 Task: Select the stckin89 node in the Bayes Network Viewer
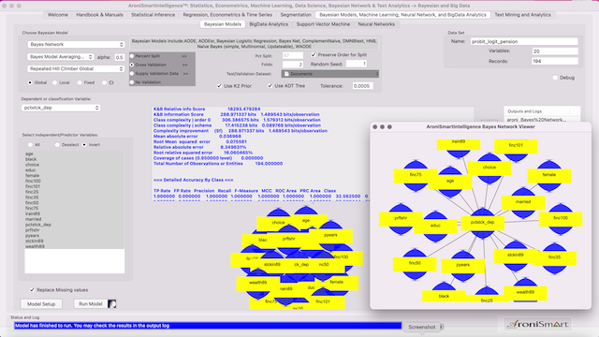click(516, 256)
